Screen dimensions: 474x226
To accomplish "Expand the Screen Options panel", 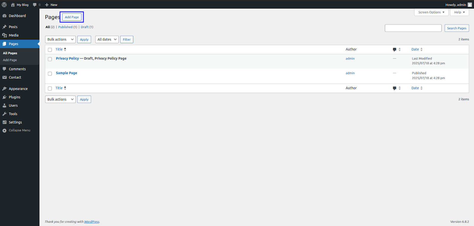I will 431,12.
